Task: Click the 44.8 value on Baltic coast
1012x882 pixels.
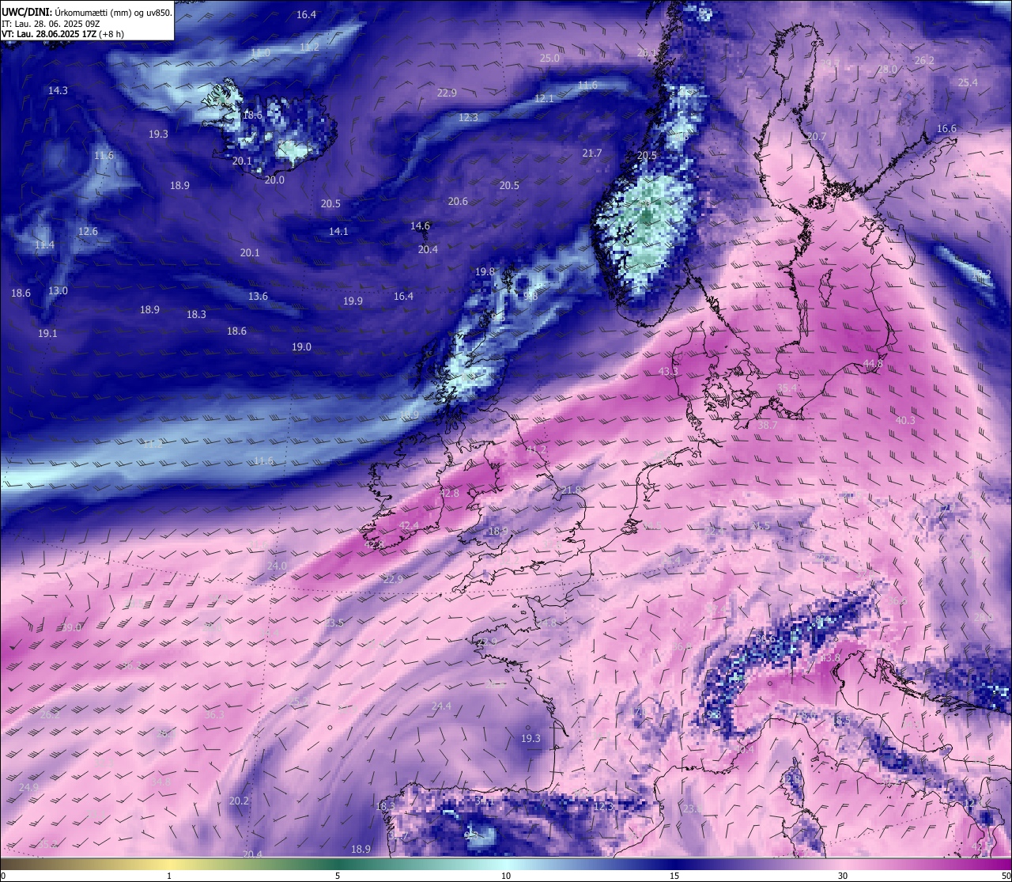Action: tap(873, 364)
